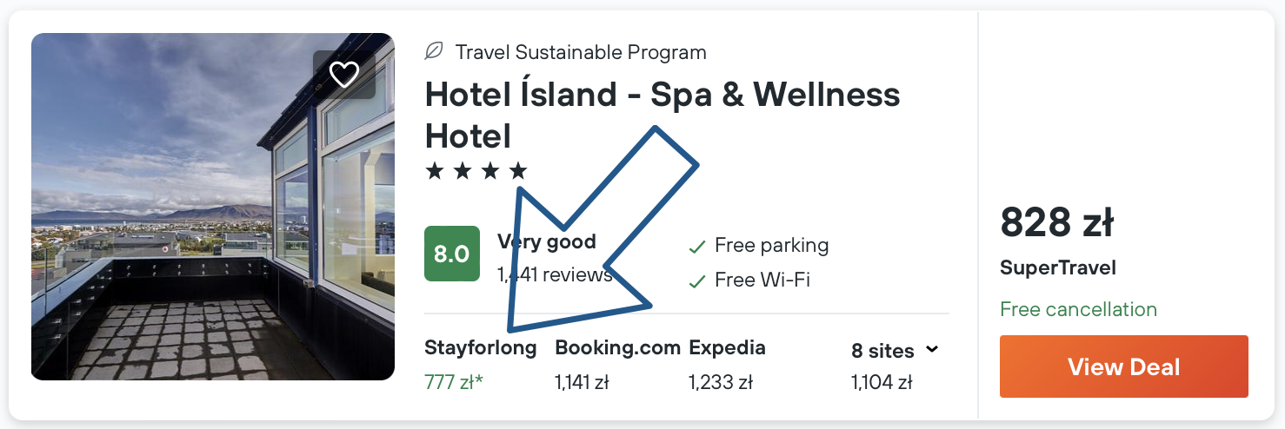Choose the Booking.com 1,141 zł offer
The image size is (1285, 429).
616,365
